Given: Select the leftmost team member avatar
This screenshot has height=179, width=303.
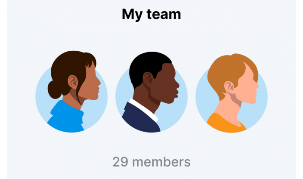Looking at the screenshot, I should click(x=71, y=92).
